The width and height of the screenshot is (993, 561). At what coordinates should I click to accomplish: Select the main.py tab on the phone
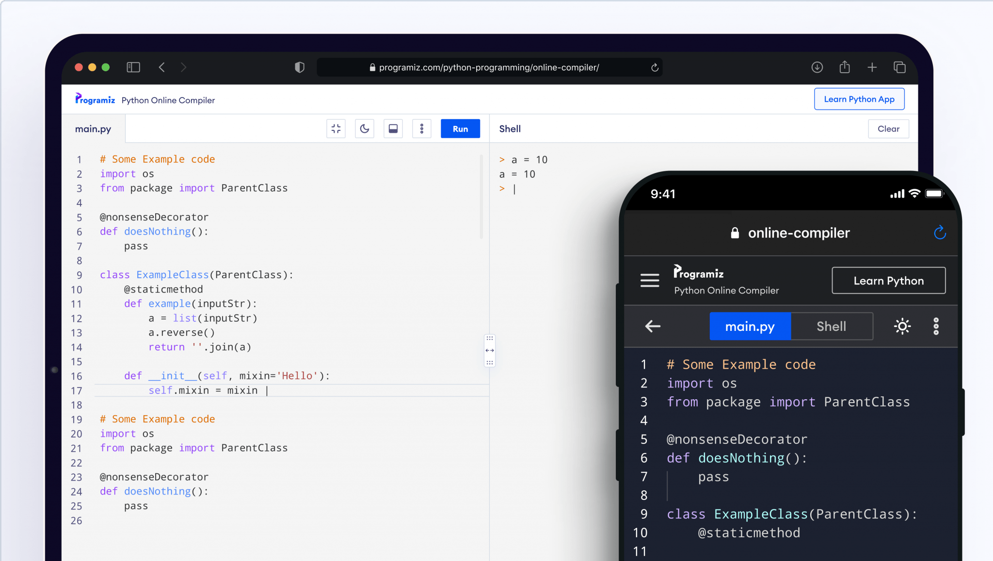(750, 326)
